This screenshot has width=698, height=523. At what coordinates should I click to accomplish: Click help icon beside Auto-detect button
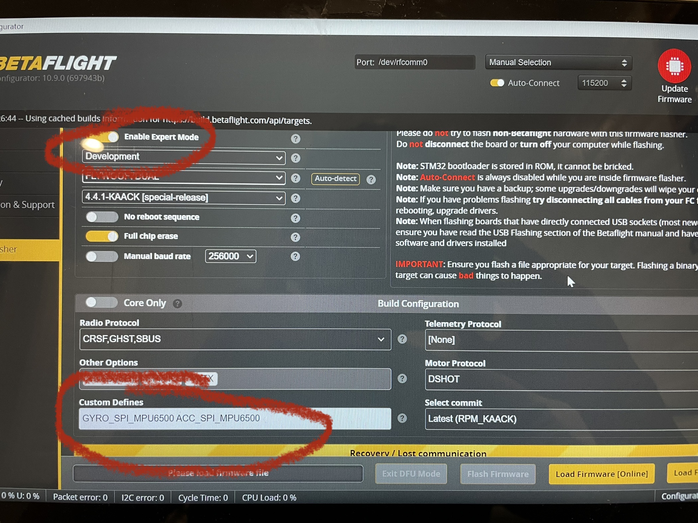point(371,180)
